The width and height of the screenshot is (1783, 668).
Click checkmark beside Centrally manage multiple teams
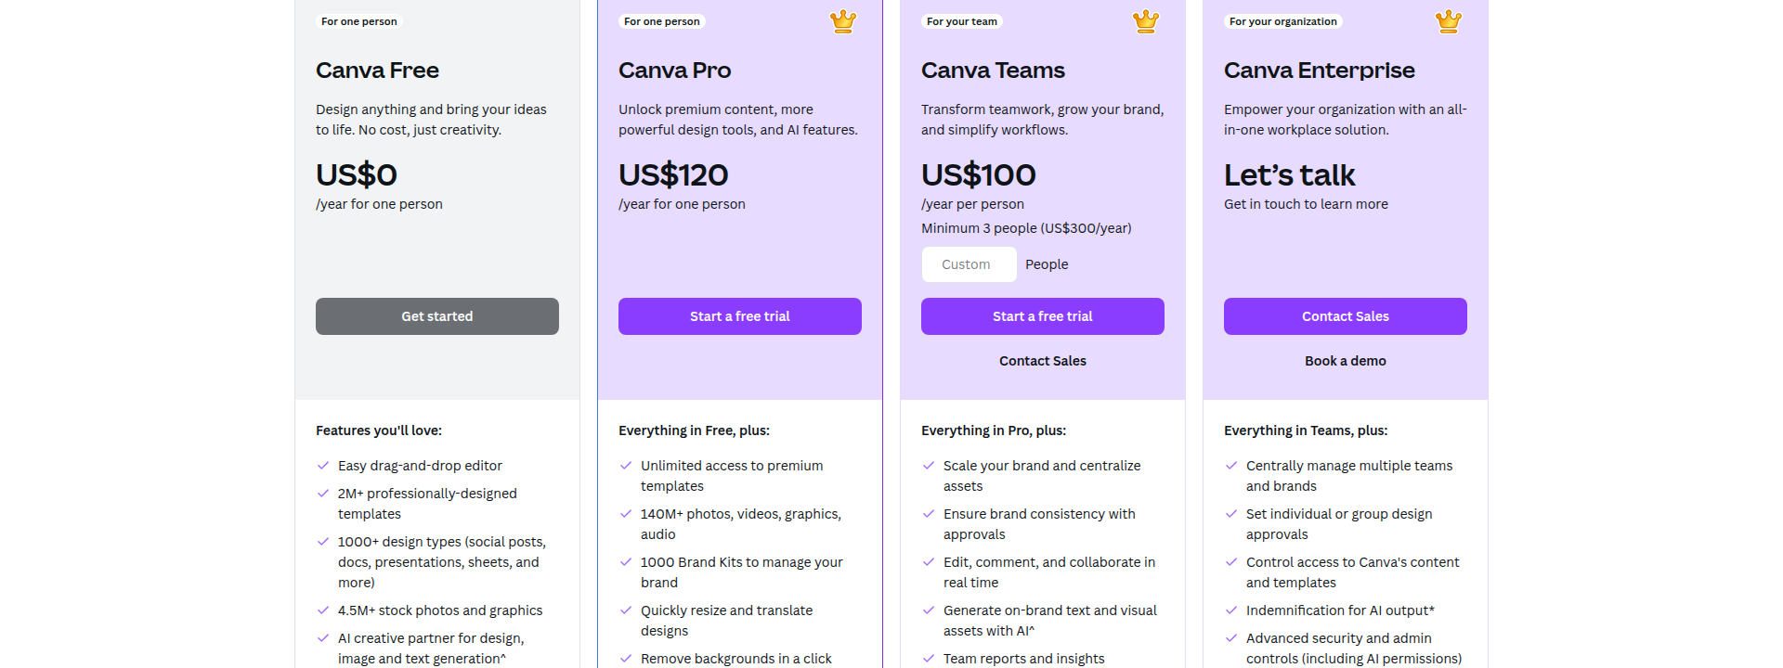point(1230,465)
